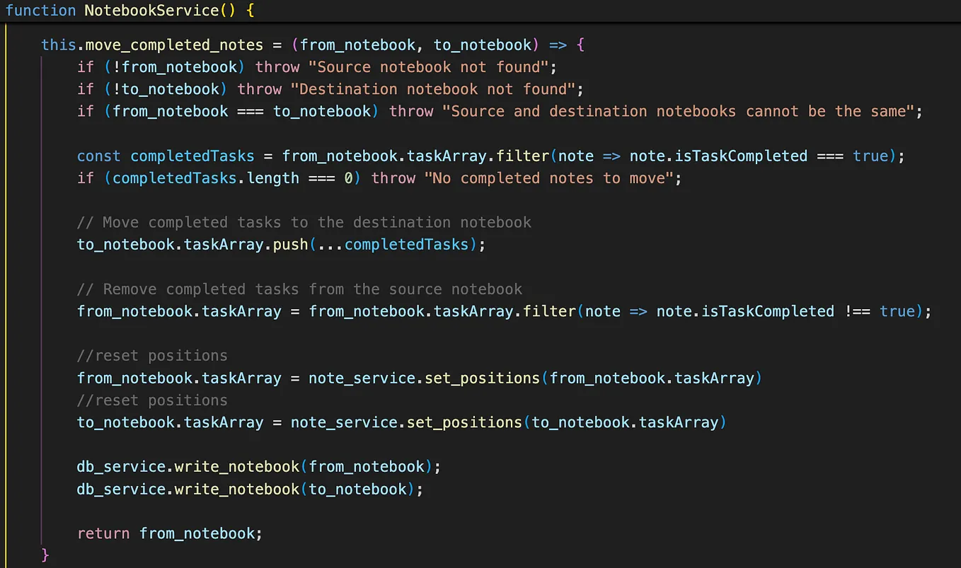
Task: Click the closing pink curly brace
Action: 45,554
